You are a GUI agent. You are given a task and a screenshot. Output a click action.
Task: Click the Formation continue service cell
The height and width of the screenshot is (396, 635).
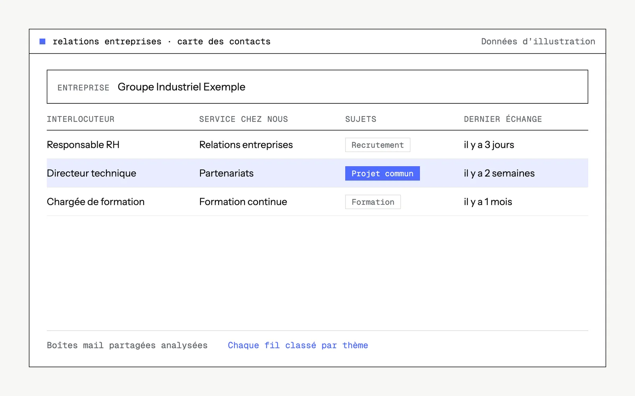click(x=243, y=202)
